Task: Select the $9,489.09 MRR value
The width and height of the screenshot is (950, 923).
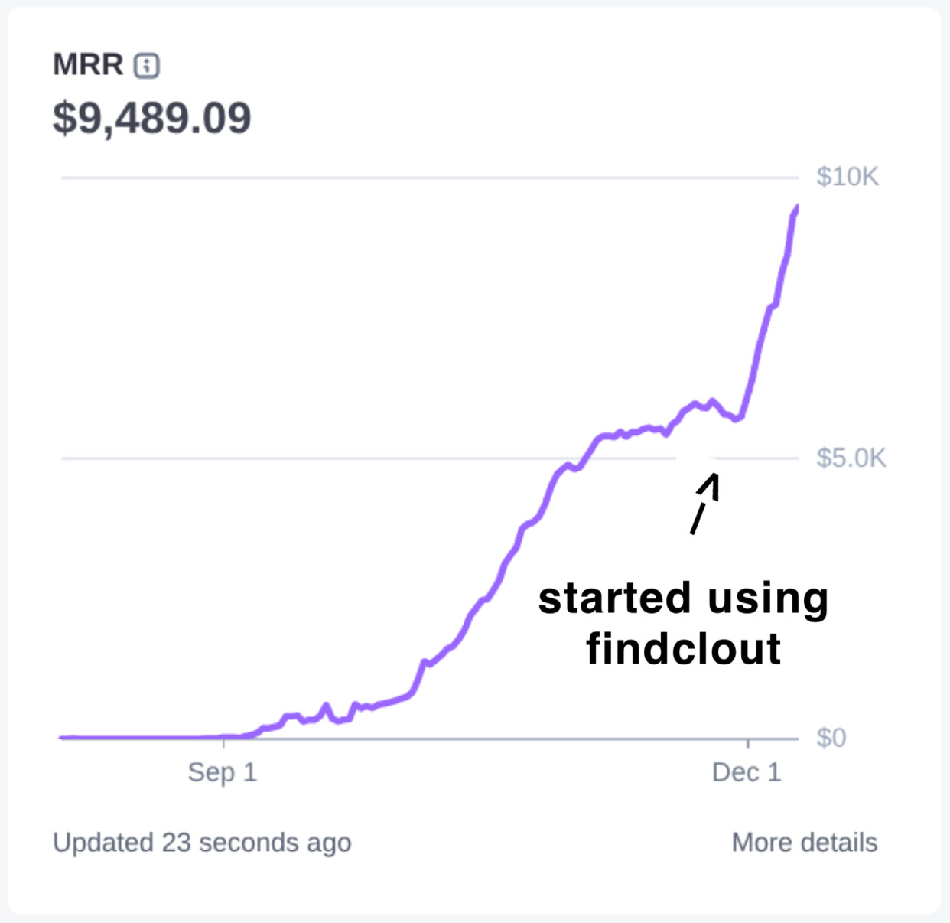Action: [151, 118]
